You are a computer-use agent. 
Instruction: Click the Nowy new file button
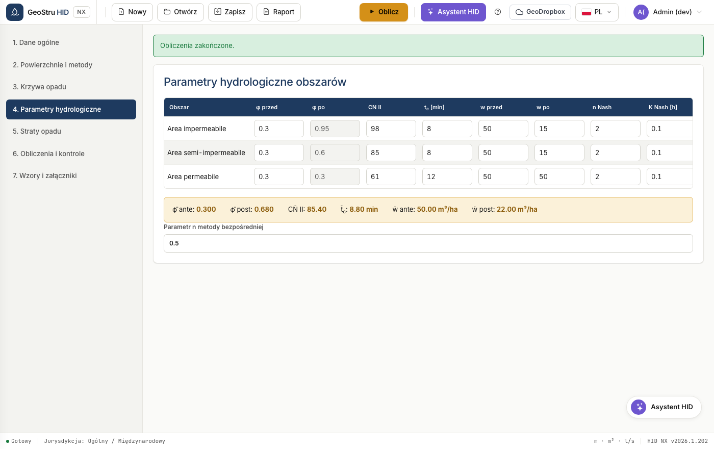[x=132, y=12]
